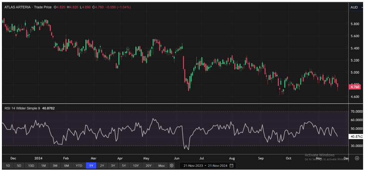Open the AUD currency dropdown
Viewport: 365px width, 170px height.
pyautogui.click(x=356, y=7)
